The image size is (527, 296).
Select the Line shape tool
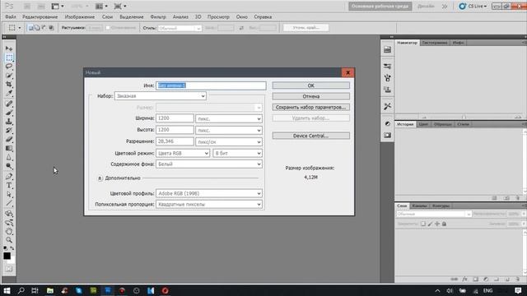9,203
